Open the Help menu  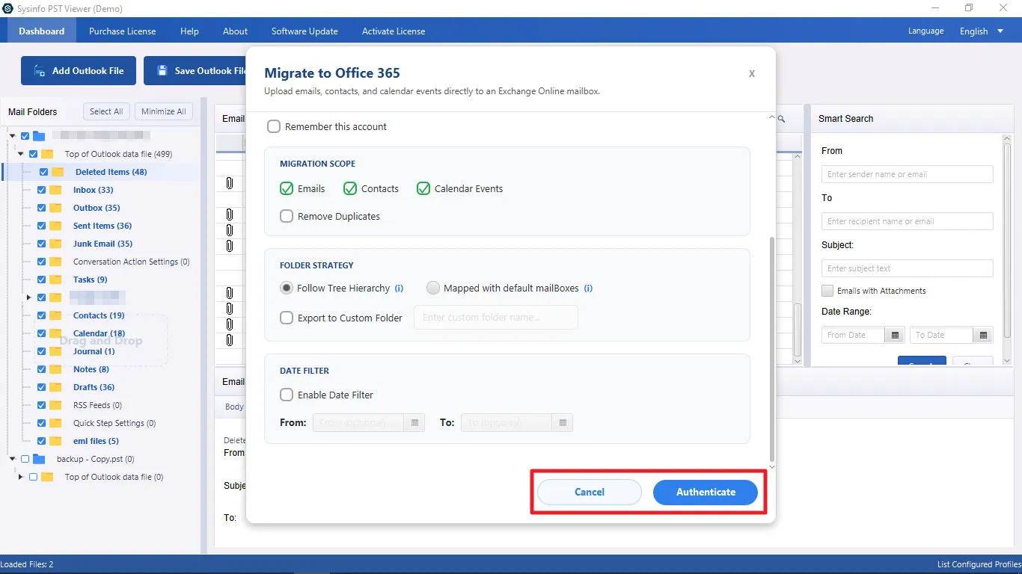coord(190,31)
